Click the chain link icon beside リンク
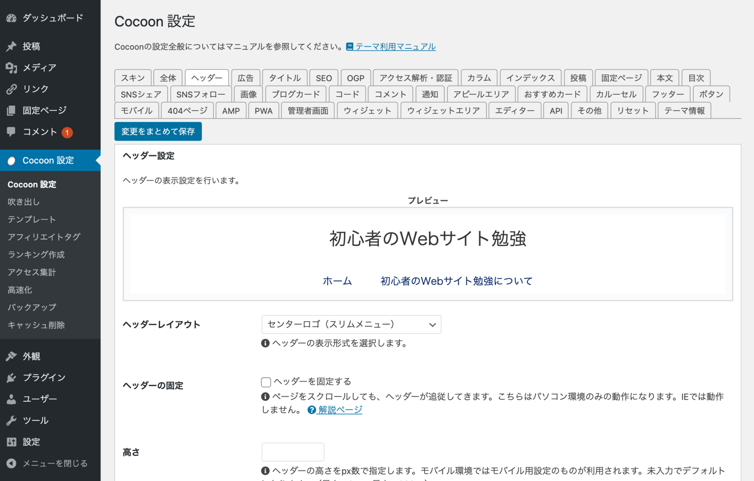Screen dimensions: 754x481 pyautogui.click(x=11, y=89)
